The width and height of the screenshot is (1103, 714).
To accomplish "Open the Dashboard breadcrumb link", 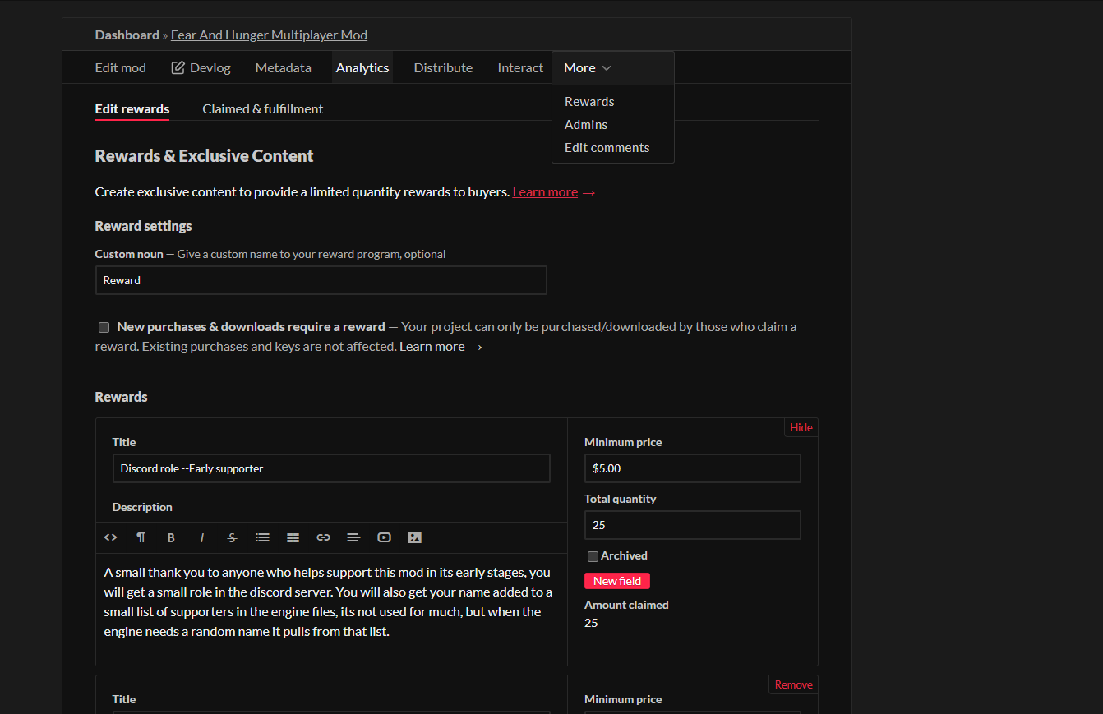I will (x=127, y=35).
